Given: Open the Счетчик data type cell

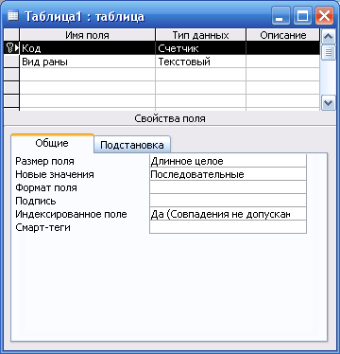Looking at the screenshot, I should click(x=201, y=48).
